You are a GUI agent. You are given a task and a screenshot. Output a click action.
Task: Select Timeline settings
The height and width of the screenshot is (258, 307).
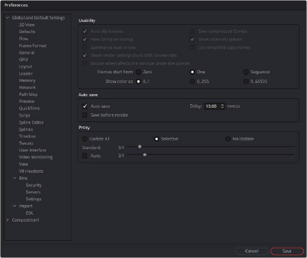pos(27,136)
